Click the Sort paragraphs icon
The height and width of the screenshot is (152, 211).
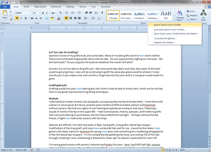click(96, 13)
